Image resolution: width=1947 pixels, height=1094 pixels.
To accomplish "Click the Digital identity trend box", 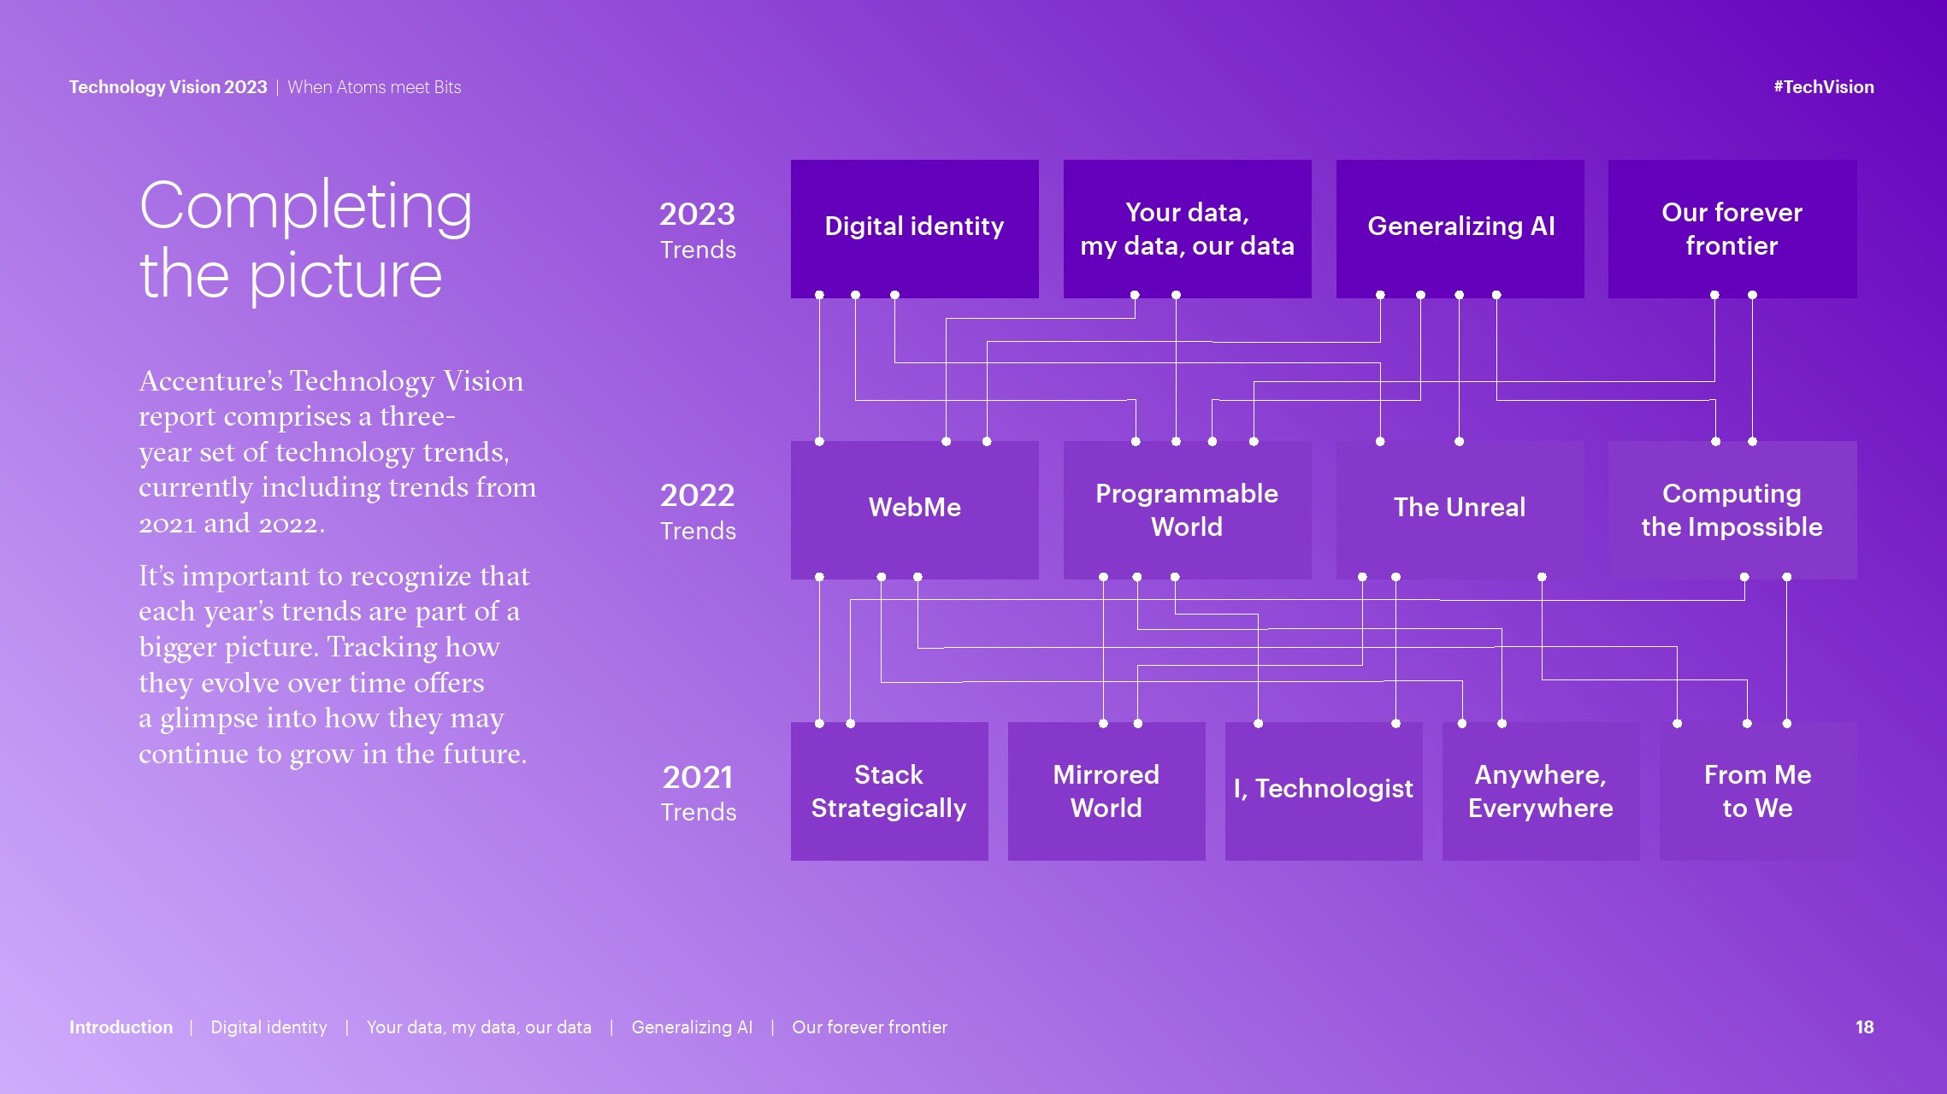I will 914,228.
